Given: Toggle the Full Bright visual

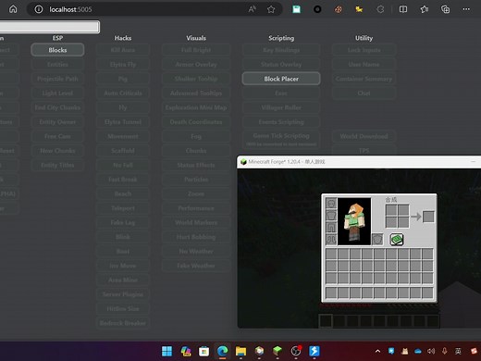Looking at the screenshot, I should (196, 50).
